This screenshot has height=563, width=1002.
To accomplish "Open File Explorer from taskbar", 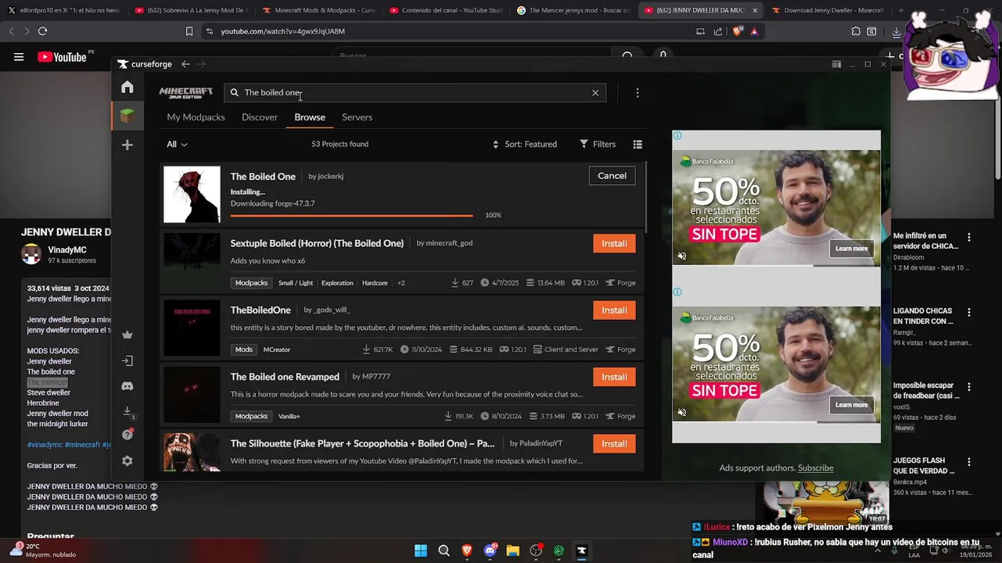I will (512, 550).
